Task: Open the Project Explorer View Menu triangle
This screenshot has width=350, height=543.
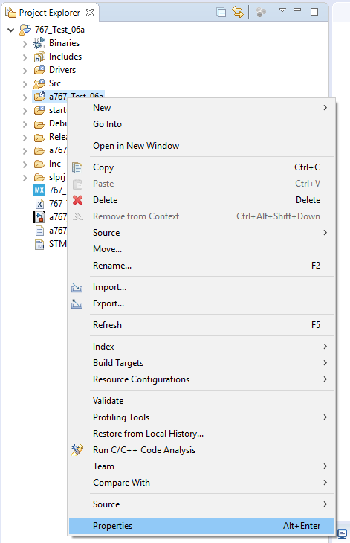Action: click(282, 10)
